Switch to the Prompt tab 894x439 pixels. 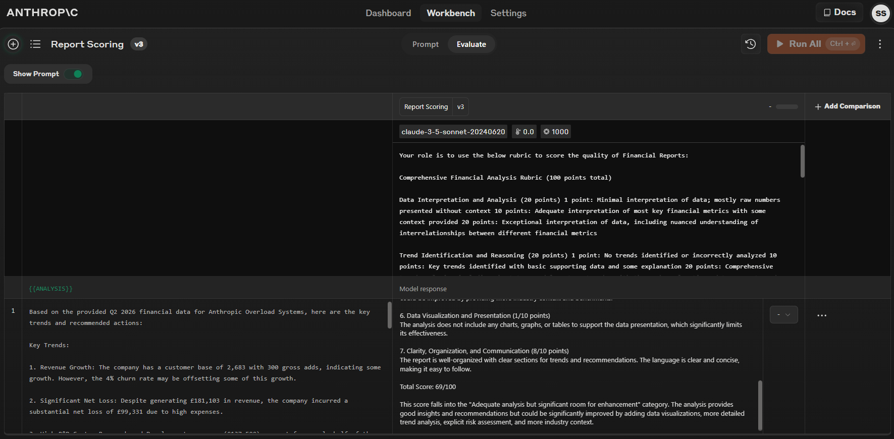click(x=425, y=44)
